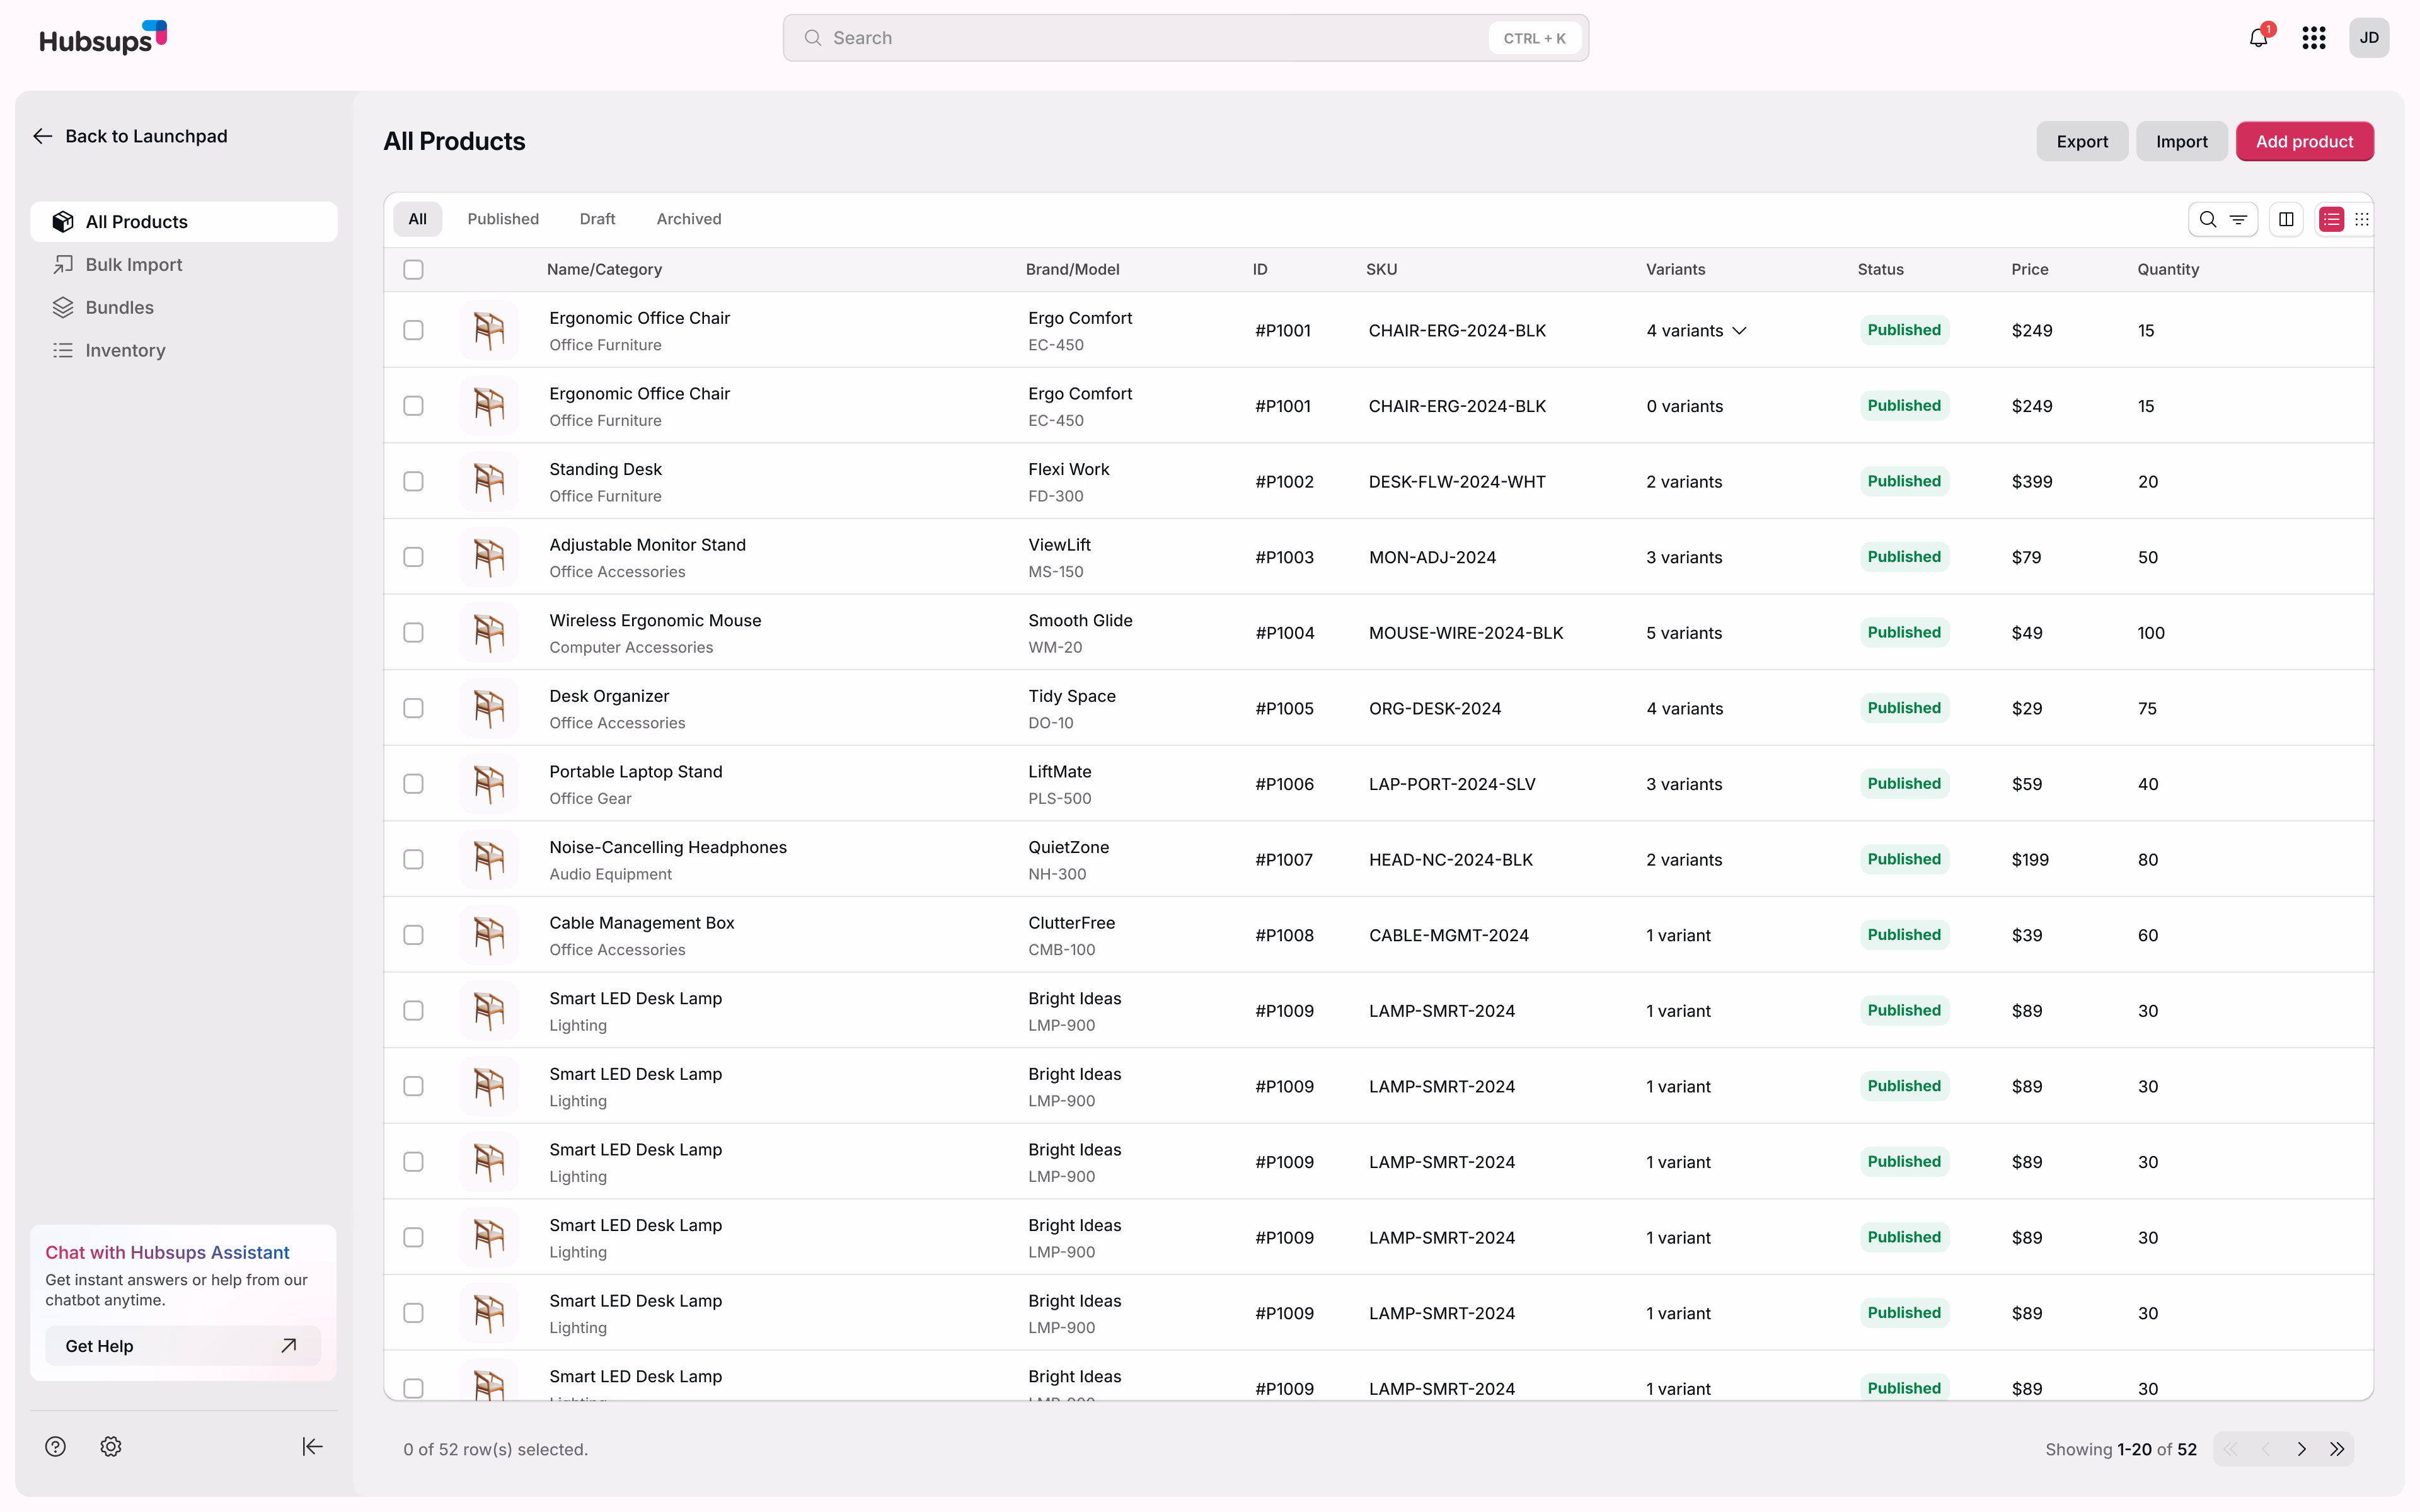Image resolution: width=2420 pixels, height=1512 pixels.
Task: Click the Name/Category column header
Action: point(604,269)
